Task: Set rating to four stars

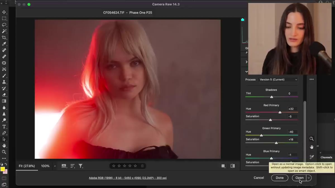Action: point(130,166)
